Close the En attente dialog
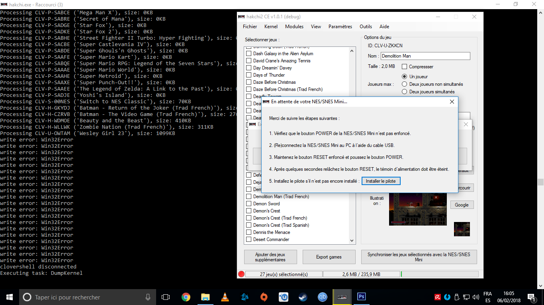544x305 pixels. click(452, 102)
